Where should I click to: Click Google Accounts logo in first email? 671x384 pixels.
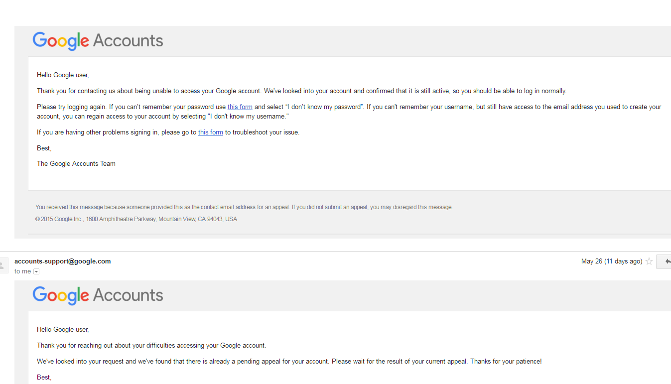point(98,41)
